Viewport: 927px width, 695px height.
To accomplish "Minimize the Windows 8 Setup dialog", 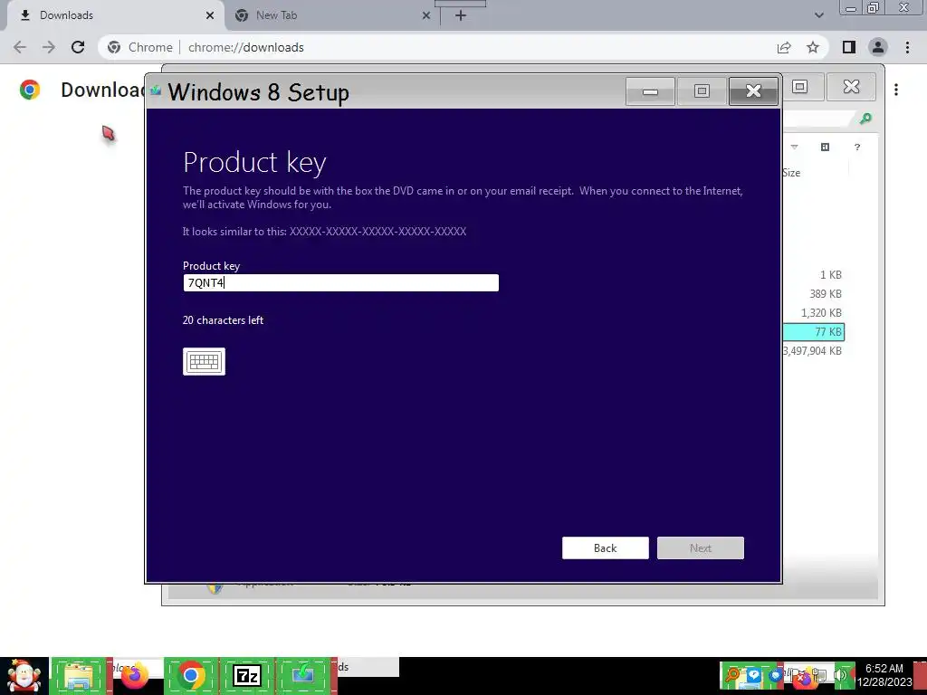I will (x=650, y=91).
